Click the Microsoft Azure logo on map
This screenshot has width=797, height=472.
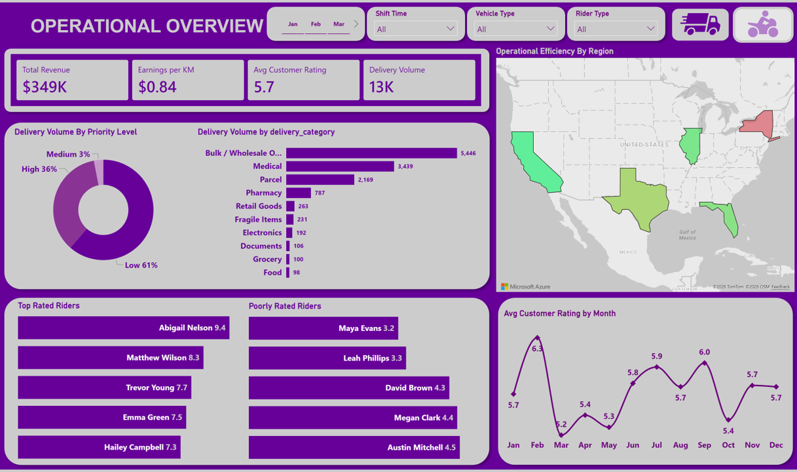point(526,286)
